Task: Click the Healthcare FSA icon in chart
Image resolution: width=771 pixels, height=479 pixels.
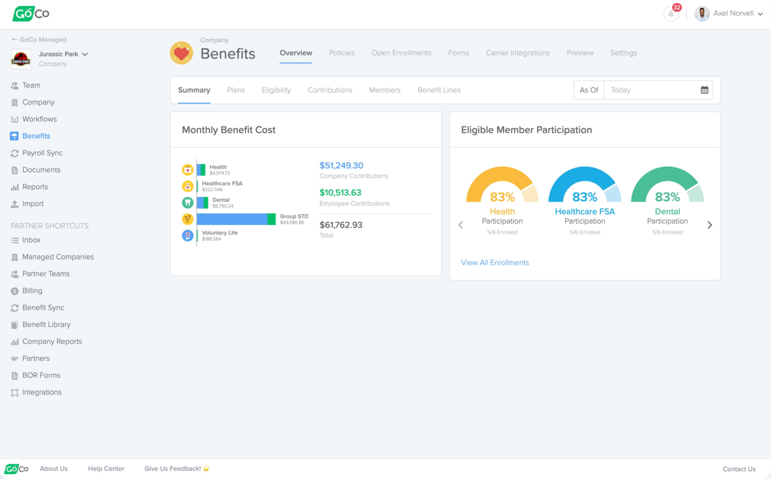Action: pyautogui.click(x=188, y=186)
